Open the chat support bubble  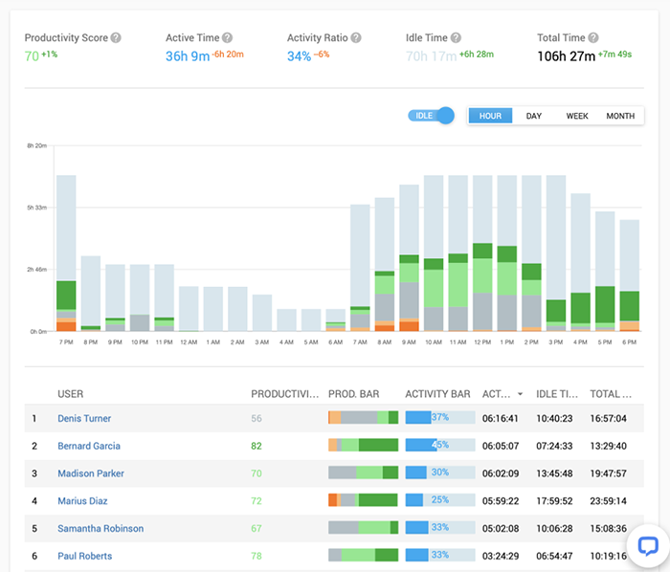[x=648, y=546]
